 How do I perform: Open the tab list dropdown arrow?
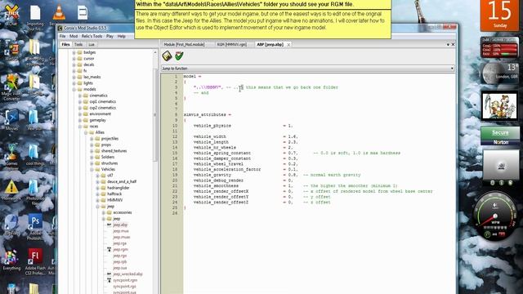448,44
